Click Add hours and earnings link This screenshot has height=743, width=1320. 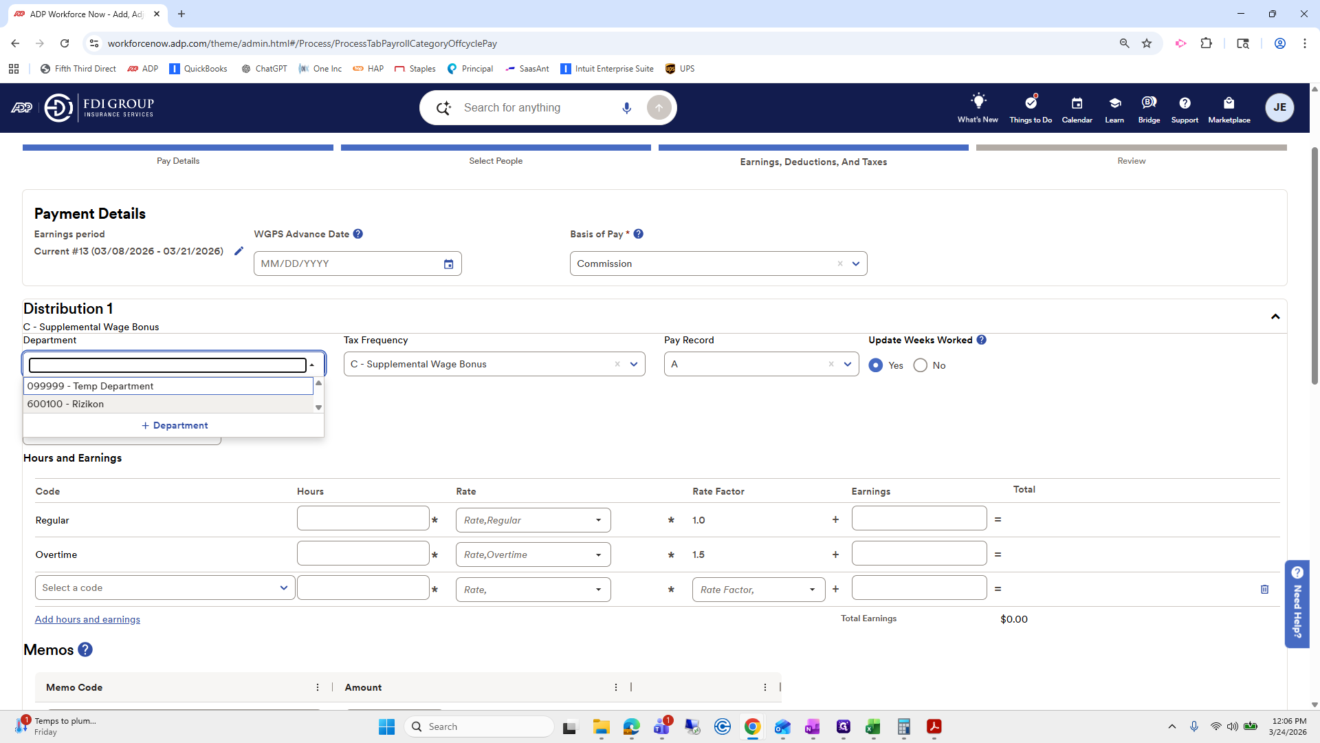point(87,619)
